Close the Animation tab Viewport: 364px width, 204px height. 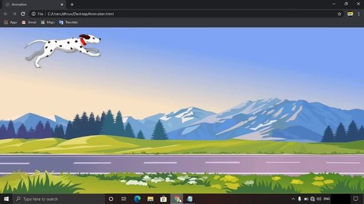click(x=62, y=5)
